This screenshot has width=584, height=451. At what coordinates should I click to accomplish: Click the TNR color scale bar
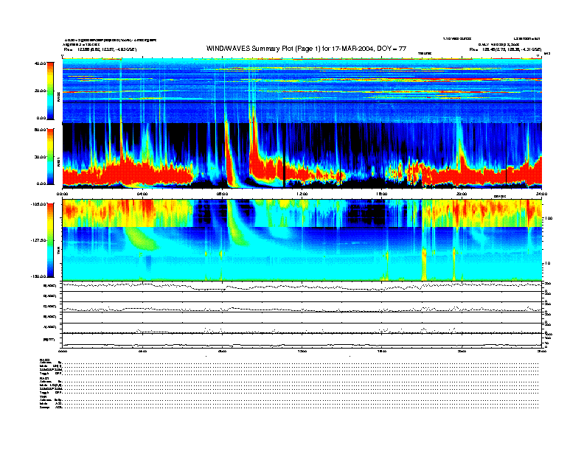click(50, 240)
